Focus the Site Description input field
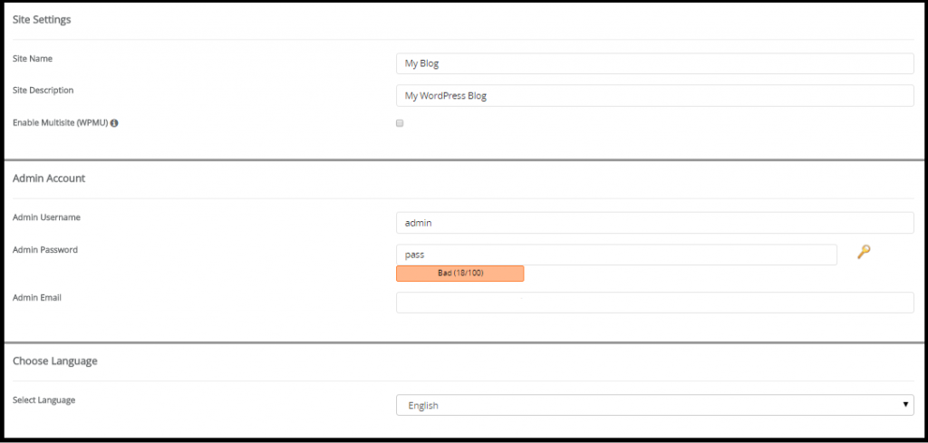Image resolution: width=928 pixels, height=443 pixels. (x=654, y=95)
